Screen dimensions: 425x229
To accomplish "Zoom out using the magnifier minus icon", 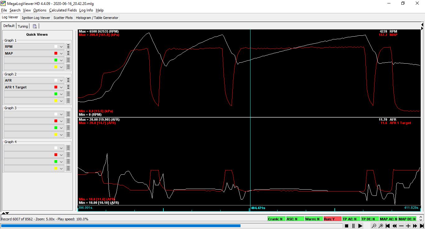I will (x=374, y=226).
